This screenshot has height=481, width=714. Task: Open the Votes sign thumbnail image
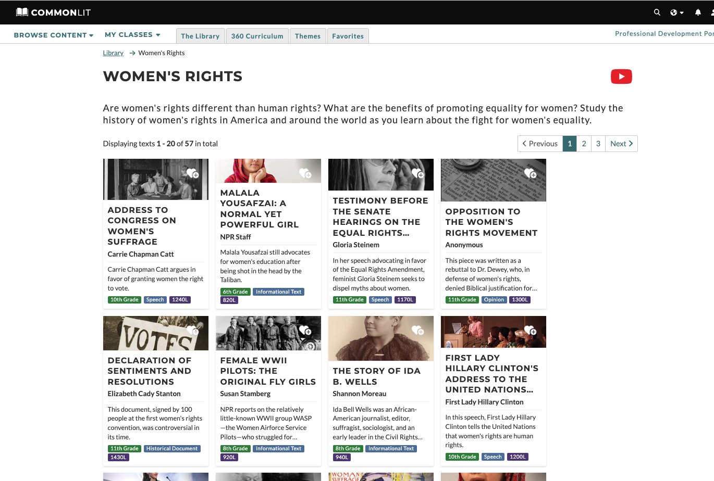156,333
